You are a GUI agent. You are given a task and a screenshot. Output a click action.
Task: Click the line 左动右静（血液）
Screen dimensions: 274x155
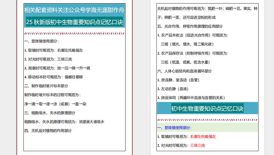coord(173,89)
